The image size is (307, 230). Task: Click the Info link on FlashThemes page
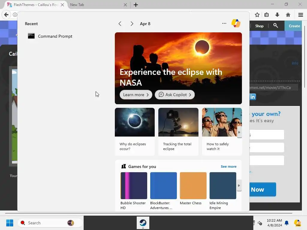point(295,63)
